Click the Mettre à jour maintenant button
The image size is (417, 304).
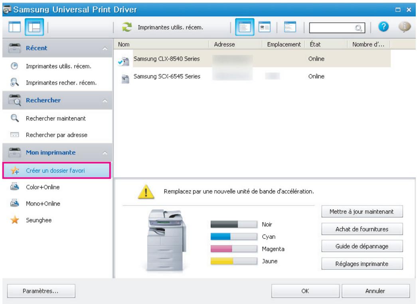(362, 211)
